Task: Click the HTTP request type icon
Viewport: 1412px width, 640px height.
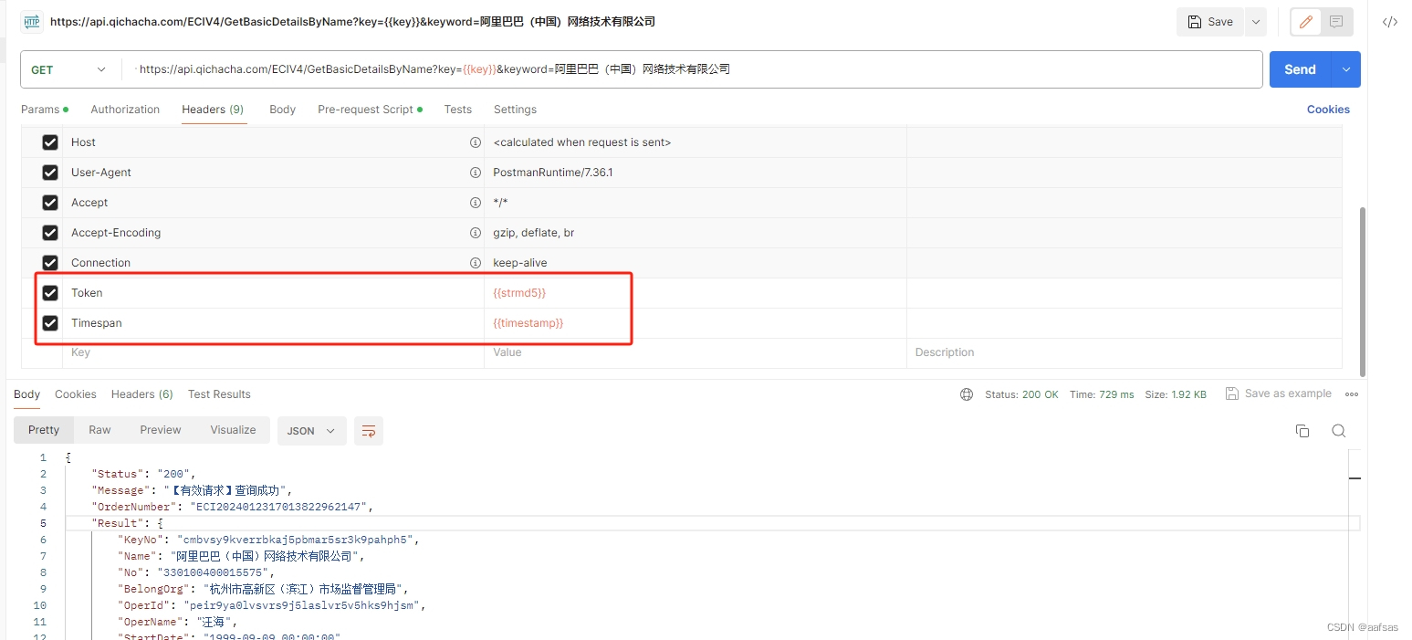Action: (31, 21)
